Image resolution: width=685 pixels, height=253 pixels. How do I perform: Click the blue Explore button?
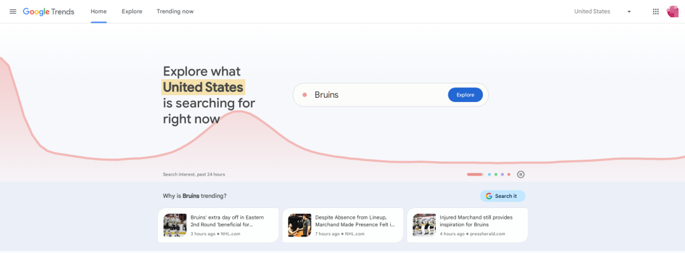coord(466,95)
